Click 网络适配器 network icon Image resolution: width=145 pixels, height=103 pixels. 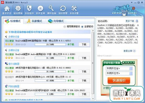click(6, 86)
